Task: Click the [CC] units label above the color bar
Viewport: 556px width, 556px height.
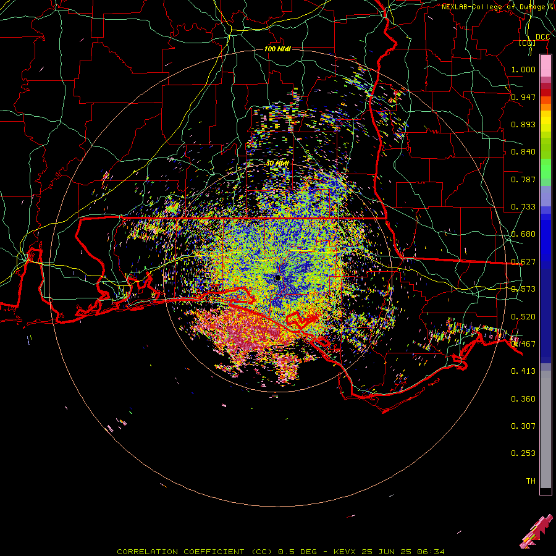Action: coord(528,43)
